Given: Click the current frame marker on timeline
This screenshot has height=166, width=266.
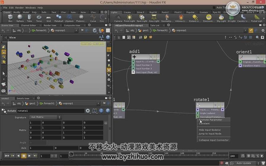Looking at the screenshot, I should click(x=71, y=154).
